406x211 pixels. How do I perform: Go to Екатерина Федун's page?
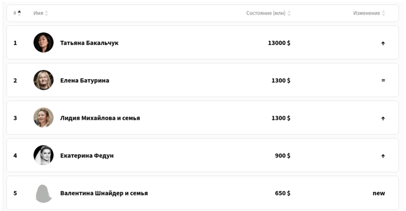point(87,156)
